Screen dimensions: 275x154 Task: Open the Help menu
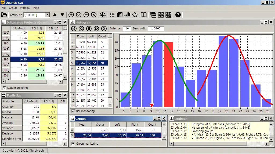(x=36, y=8)
